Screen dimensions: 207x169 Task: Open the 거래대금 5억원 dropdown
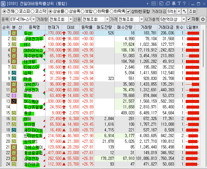[x=179, y=11]
